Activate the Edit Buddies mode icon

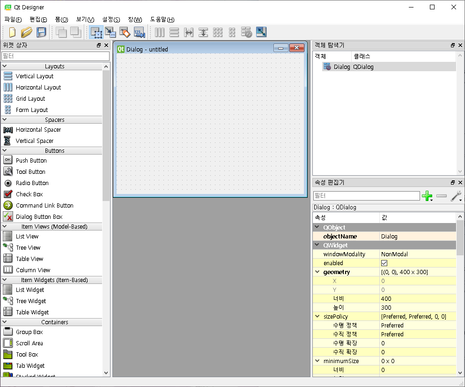(125, 32)
